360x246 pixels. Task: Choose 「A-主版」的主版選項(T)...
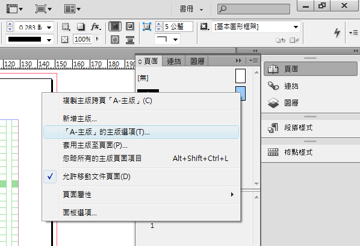(141, 132)
